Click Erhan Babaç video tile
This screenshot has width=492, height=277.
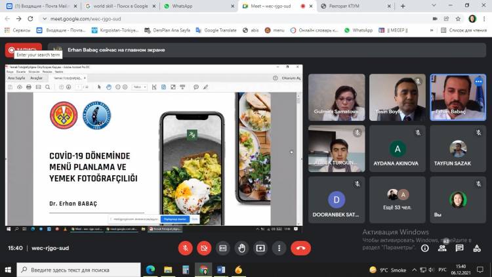(458, 97)
